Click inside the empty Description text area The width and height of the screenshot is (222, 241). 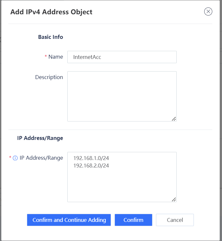(x=122, y=97)
